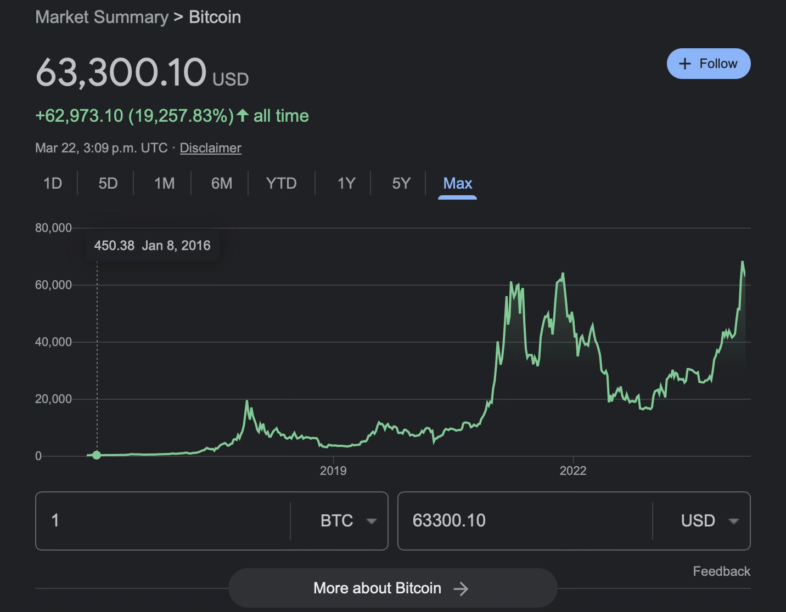Switch chart to 5Y range

click(x=401, y=183)
